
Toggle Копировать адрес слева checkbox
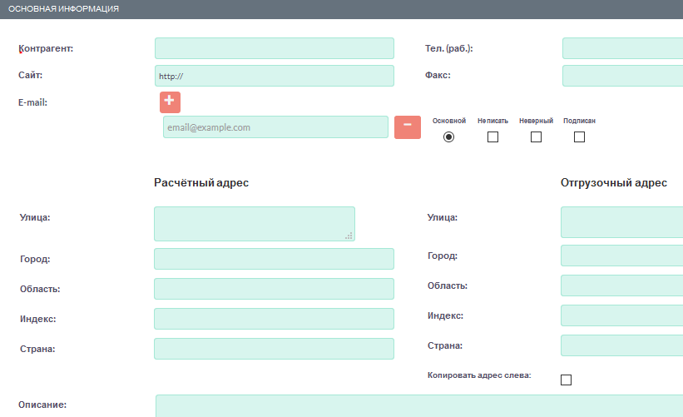coord(567,380)
